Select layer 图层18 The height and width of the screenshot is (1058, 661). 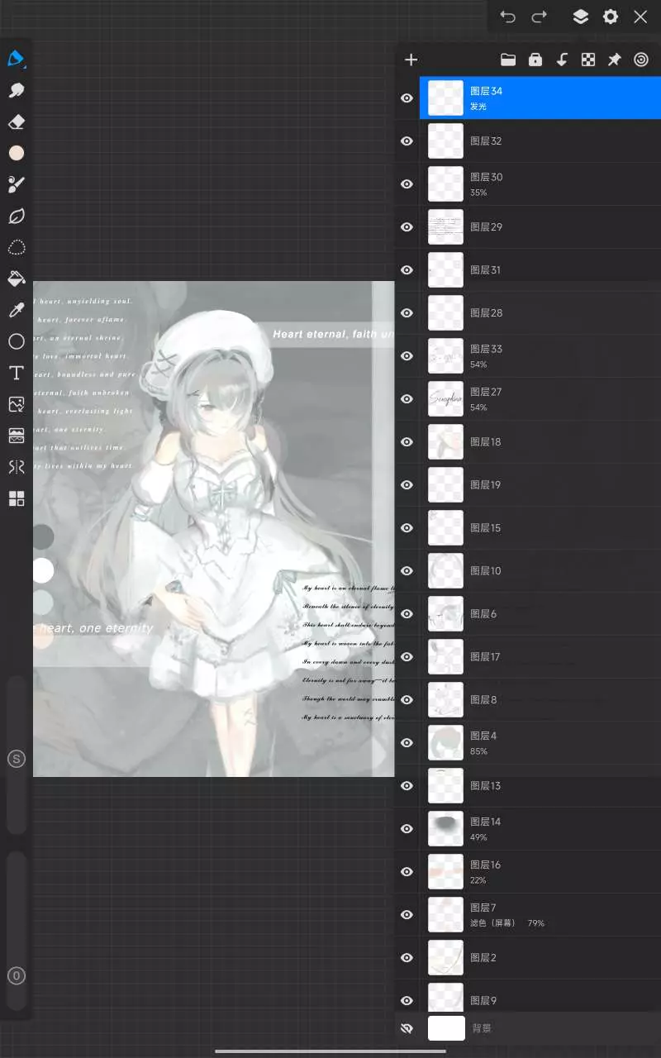[540, 441]
